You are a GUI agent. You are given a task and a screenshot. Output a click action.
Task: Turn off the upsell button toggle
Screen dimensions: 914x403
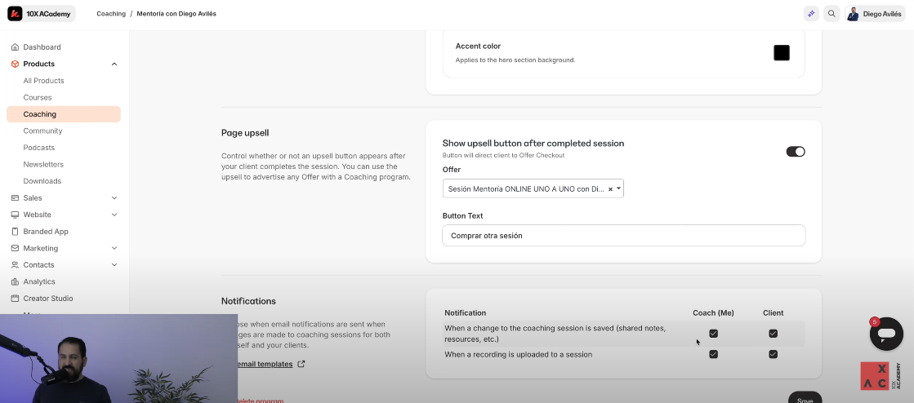(795, 152)
